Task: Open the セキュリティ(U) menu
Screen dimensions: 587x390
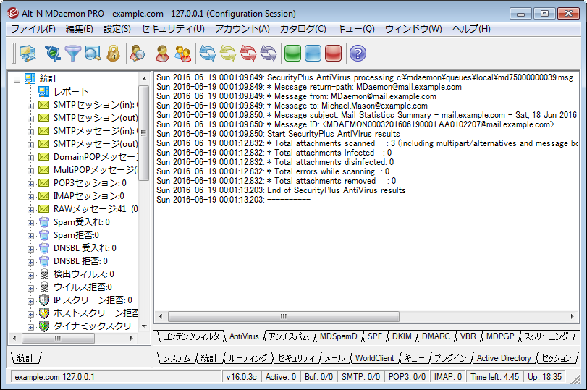Action: tap(172, 29)
